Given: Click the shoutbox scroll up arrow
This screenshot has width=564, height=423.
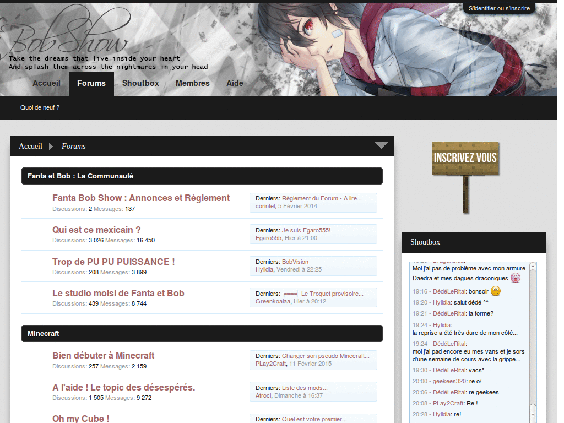Looking at the screenshot, I should click(x=533, y=266).
